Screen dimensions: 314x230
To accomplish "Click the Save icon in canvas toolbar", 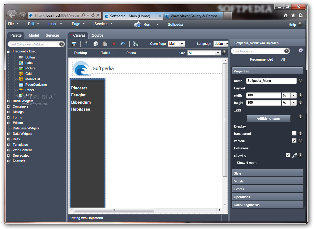I will pos(74,44).
